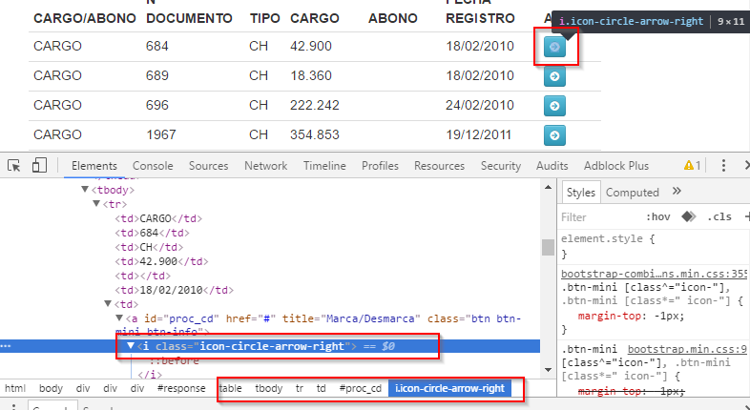This screenshot has width=750, height=410.
Task: Click the arrow button in row 696
Action: pyautogui.click(x=554, y=106)
